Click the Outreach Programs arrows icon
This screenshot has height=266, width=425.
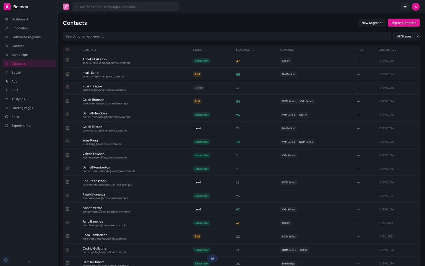(6, 37)
